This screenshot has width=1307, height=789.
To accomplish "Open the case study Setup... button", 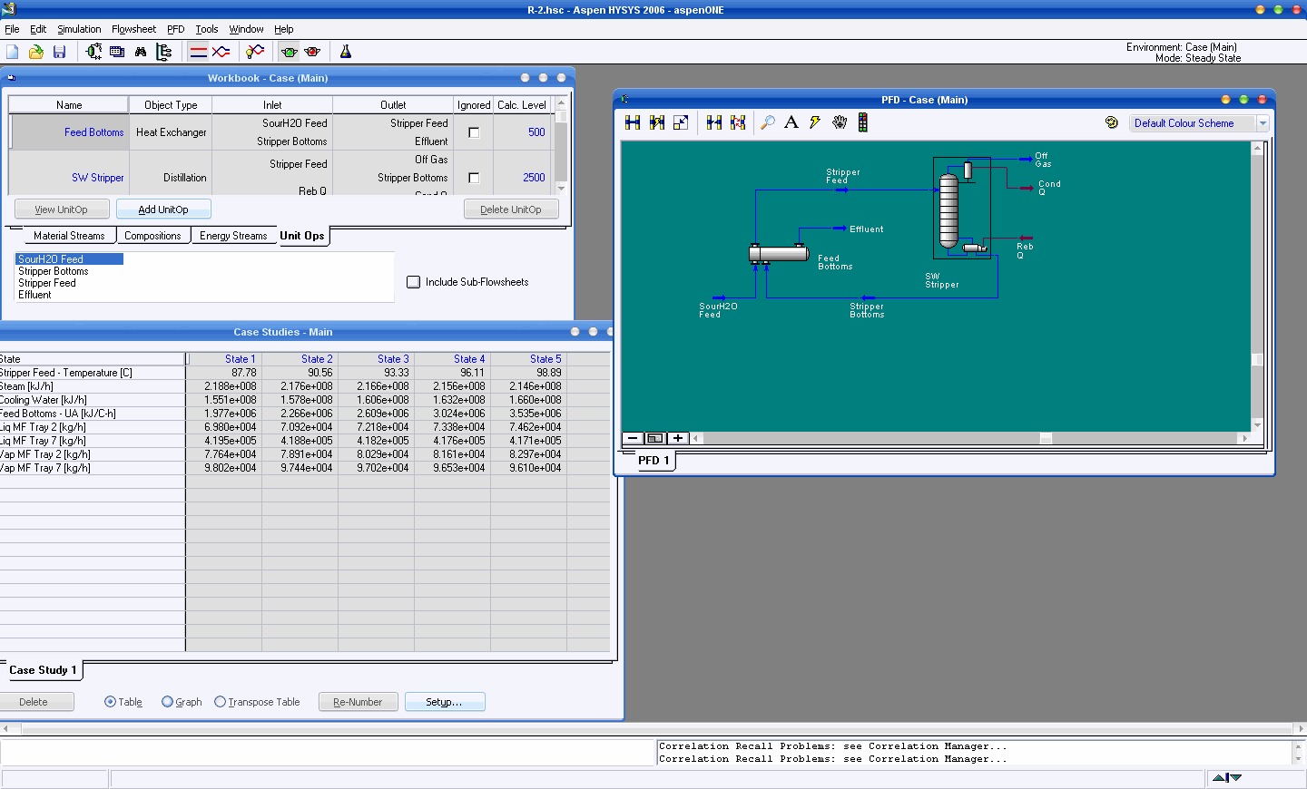I will pos(444,702).
